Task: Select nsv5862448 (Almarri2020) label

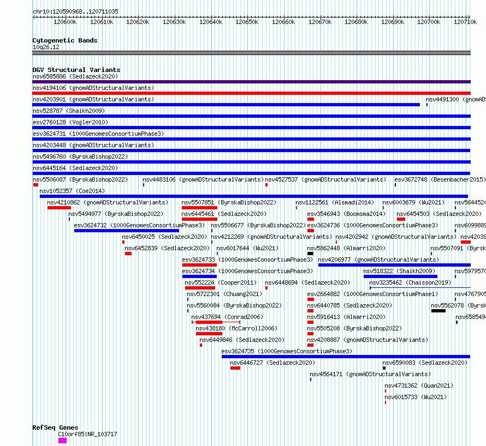Action: click(x=346, y=248)
